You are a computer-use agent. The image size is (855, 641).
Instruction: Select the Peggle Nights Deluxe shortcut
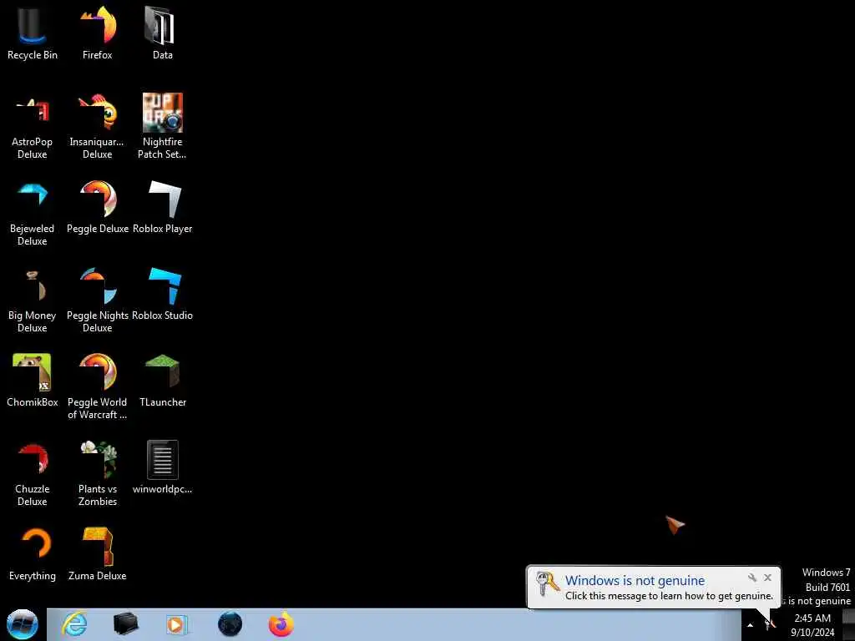point(98,300)
